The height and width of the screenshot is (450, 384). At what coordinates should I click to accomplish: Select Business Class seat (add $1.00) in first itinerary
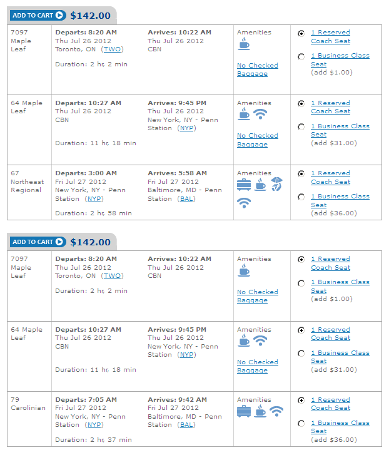coord(301,57)
